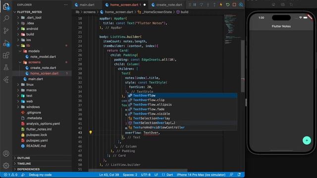Screen dimensions: 317x178
Task: Open the Run and Debug view
Action: point(6,43)
